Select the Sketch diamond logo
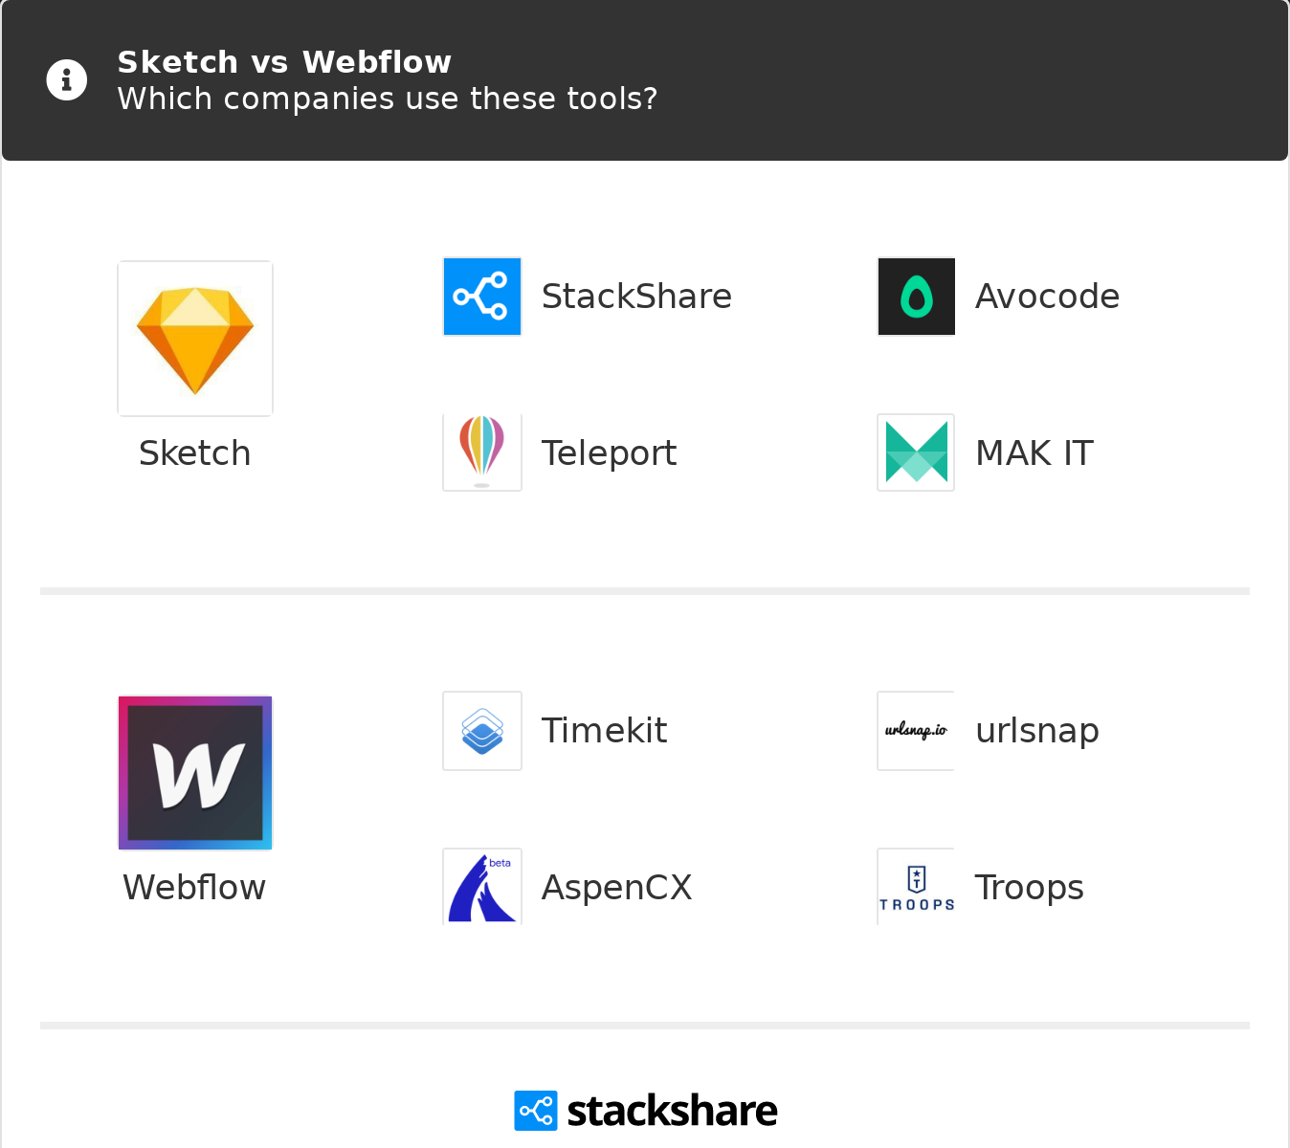Viewport: 1290px width, 1148px height. [195, 339]
